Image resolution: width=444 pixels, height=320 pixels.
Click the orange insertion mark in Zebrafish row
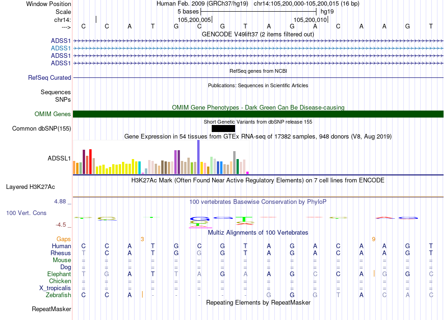tap(142, 294)
